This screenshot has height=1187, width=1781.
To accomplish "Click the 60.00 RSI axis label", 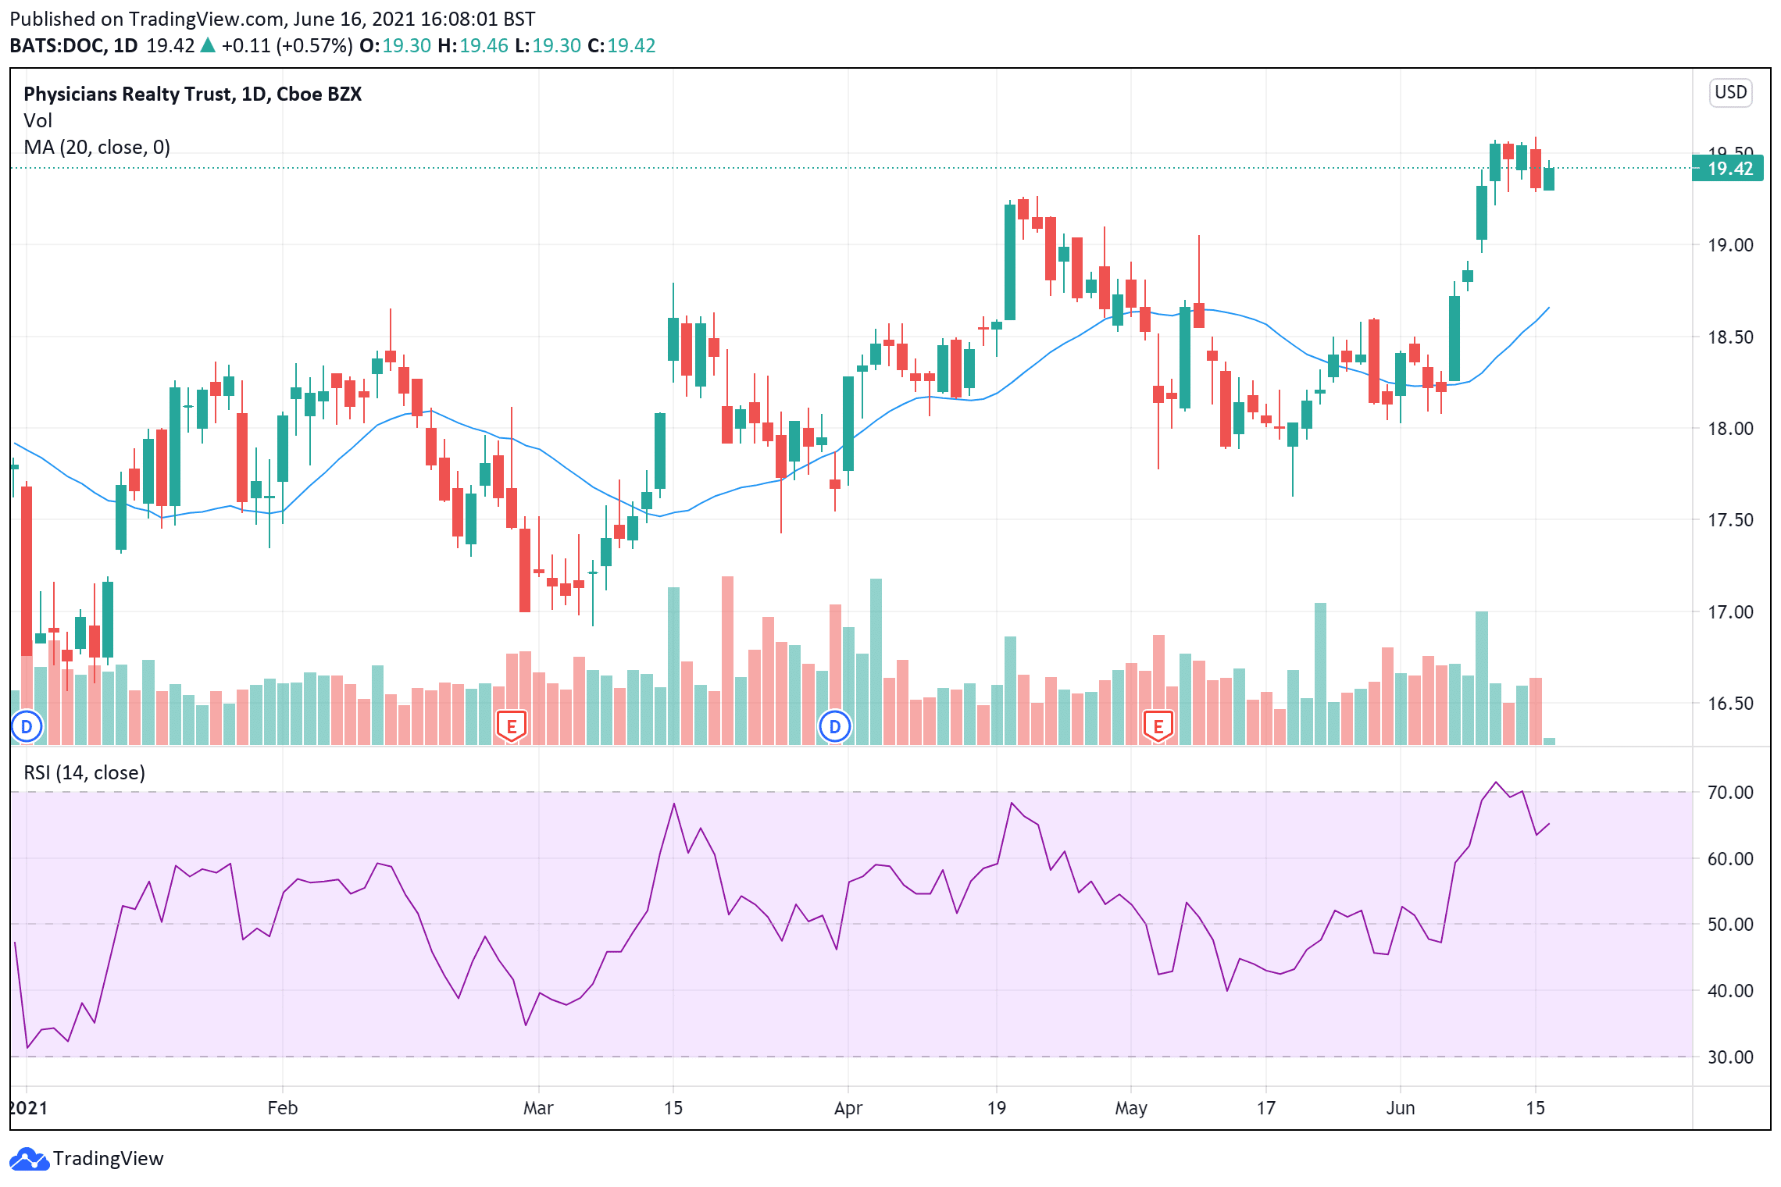I will point(1730,859).
